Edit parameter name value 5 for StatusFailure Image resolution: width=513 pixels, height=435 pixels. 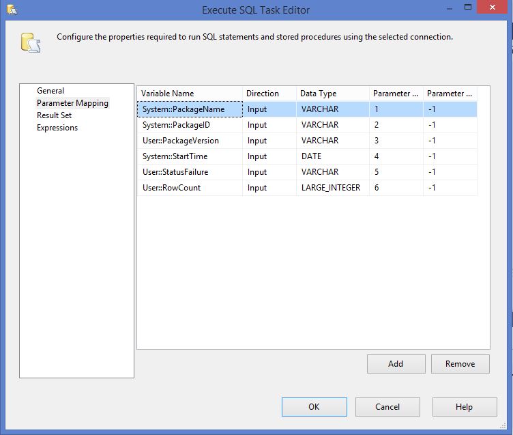pos(396,172)
